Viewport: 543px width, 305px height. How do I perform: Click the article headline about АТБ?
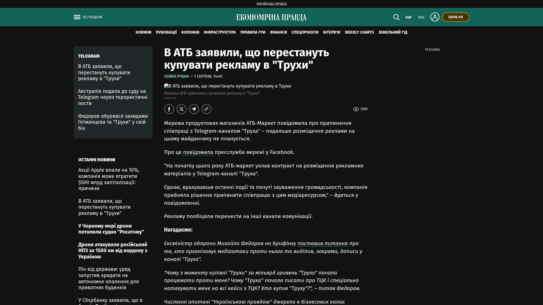(x=247, y=59)
